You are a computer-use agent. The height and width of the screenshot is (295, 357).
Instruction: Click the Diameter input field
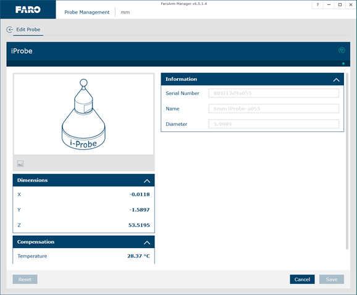coord(274,124)
